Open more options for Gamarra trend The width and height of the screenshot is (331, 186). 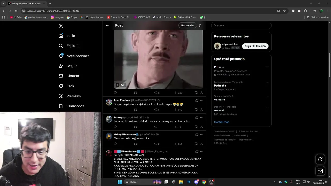[x=267, y=97]
